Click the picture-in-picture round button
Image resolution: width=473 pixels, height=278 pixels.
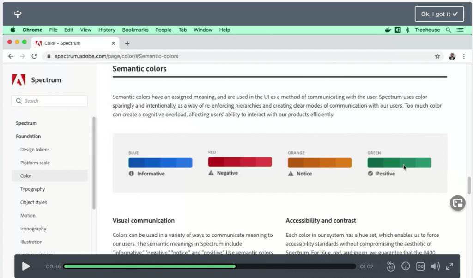coord(458,203)
